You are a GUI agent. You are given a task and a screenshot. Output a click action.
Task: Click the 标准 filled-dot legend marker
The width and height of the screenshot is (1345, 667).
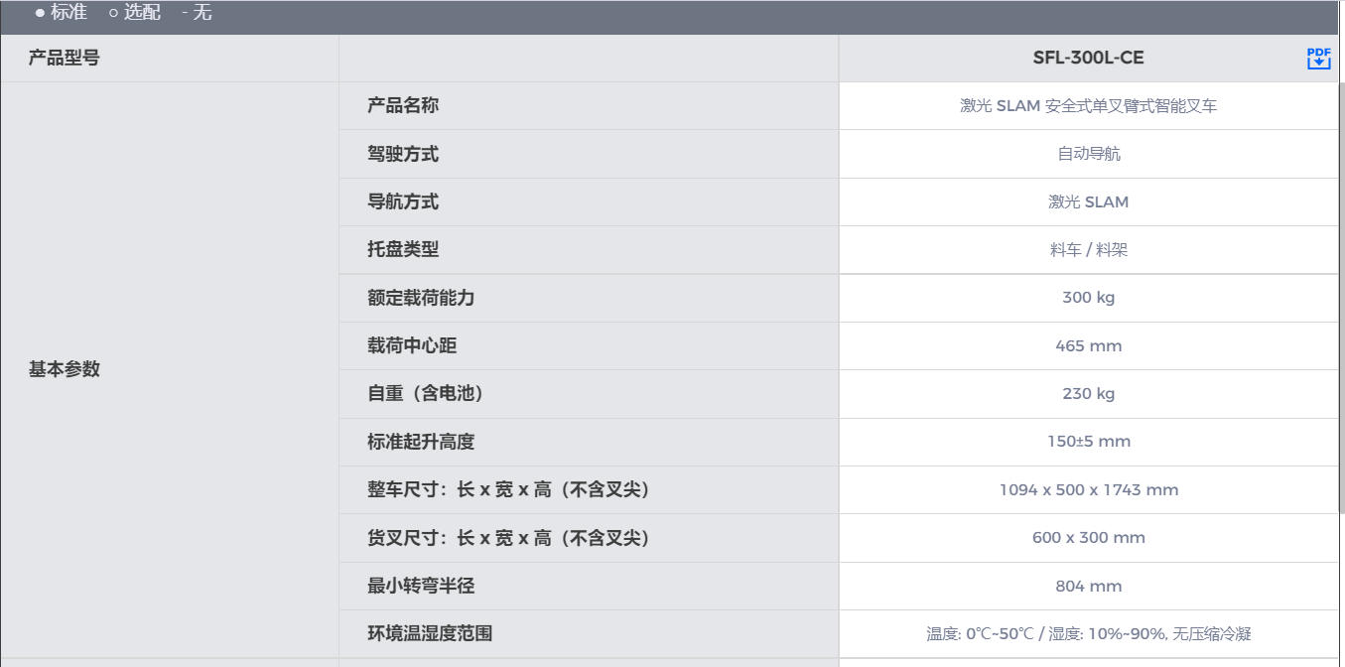pyautogui.click(x=40, y=13)
